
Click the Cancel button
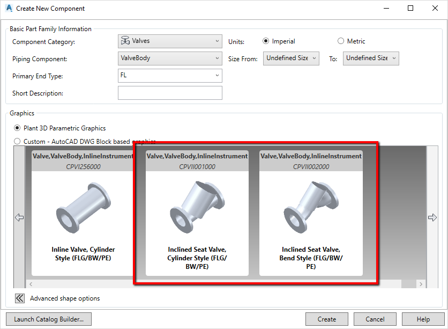pos(375,319)
